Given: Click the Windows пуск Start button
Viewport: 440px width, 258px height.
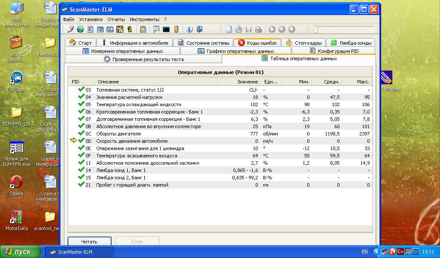Looking at the screenshot, I should click(20, 252).
